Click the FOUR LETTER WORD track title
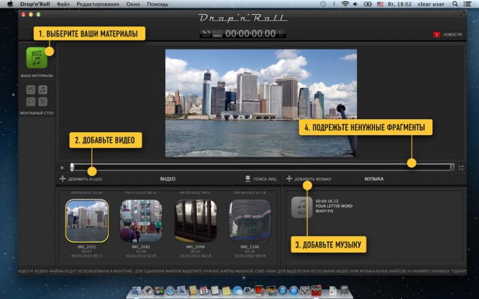 334,206
